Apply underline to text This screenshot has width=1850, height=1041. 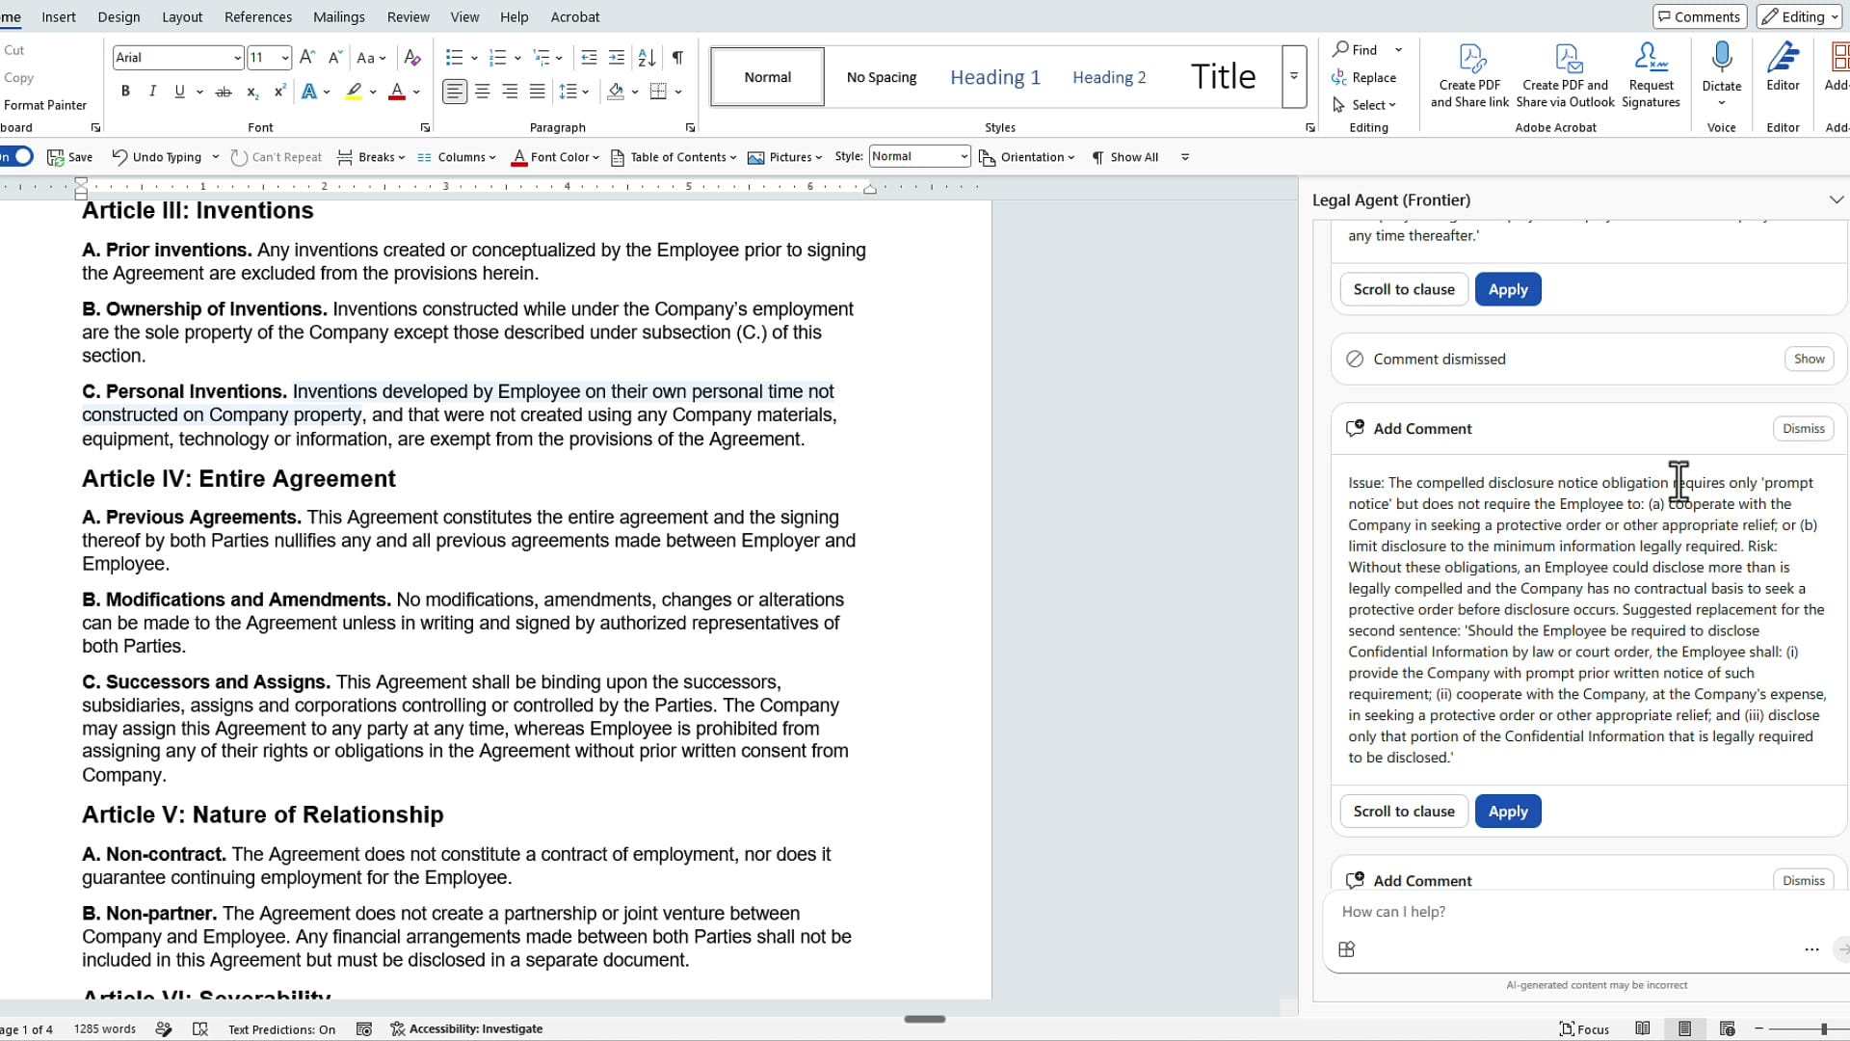tap(179, 92)
